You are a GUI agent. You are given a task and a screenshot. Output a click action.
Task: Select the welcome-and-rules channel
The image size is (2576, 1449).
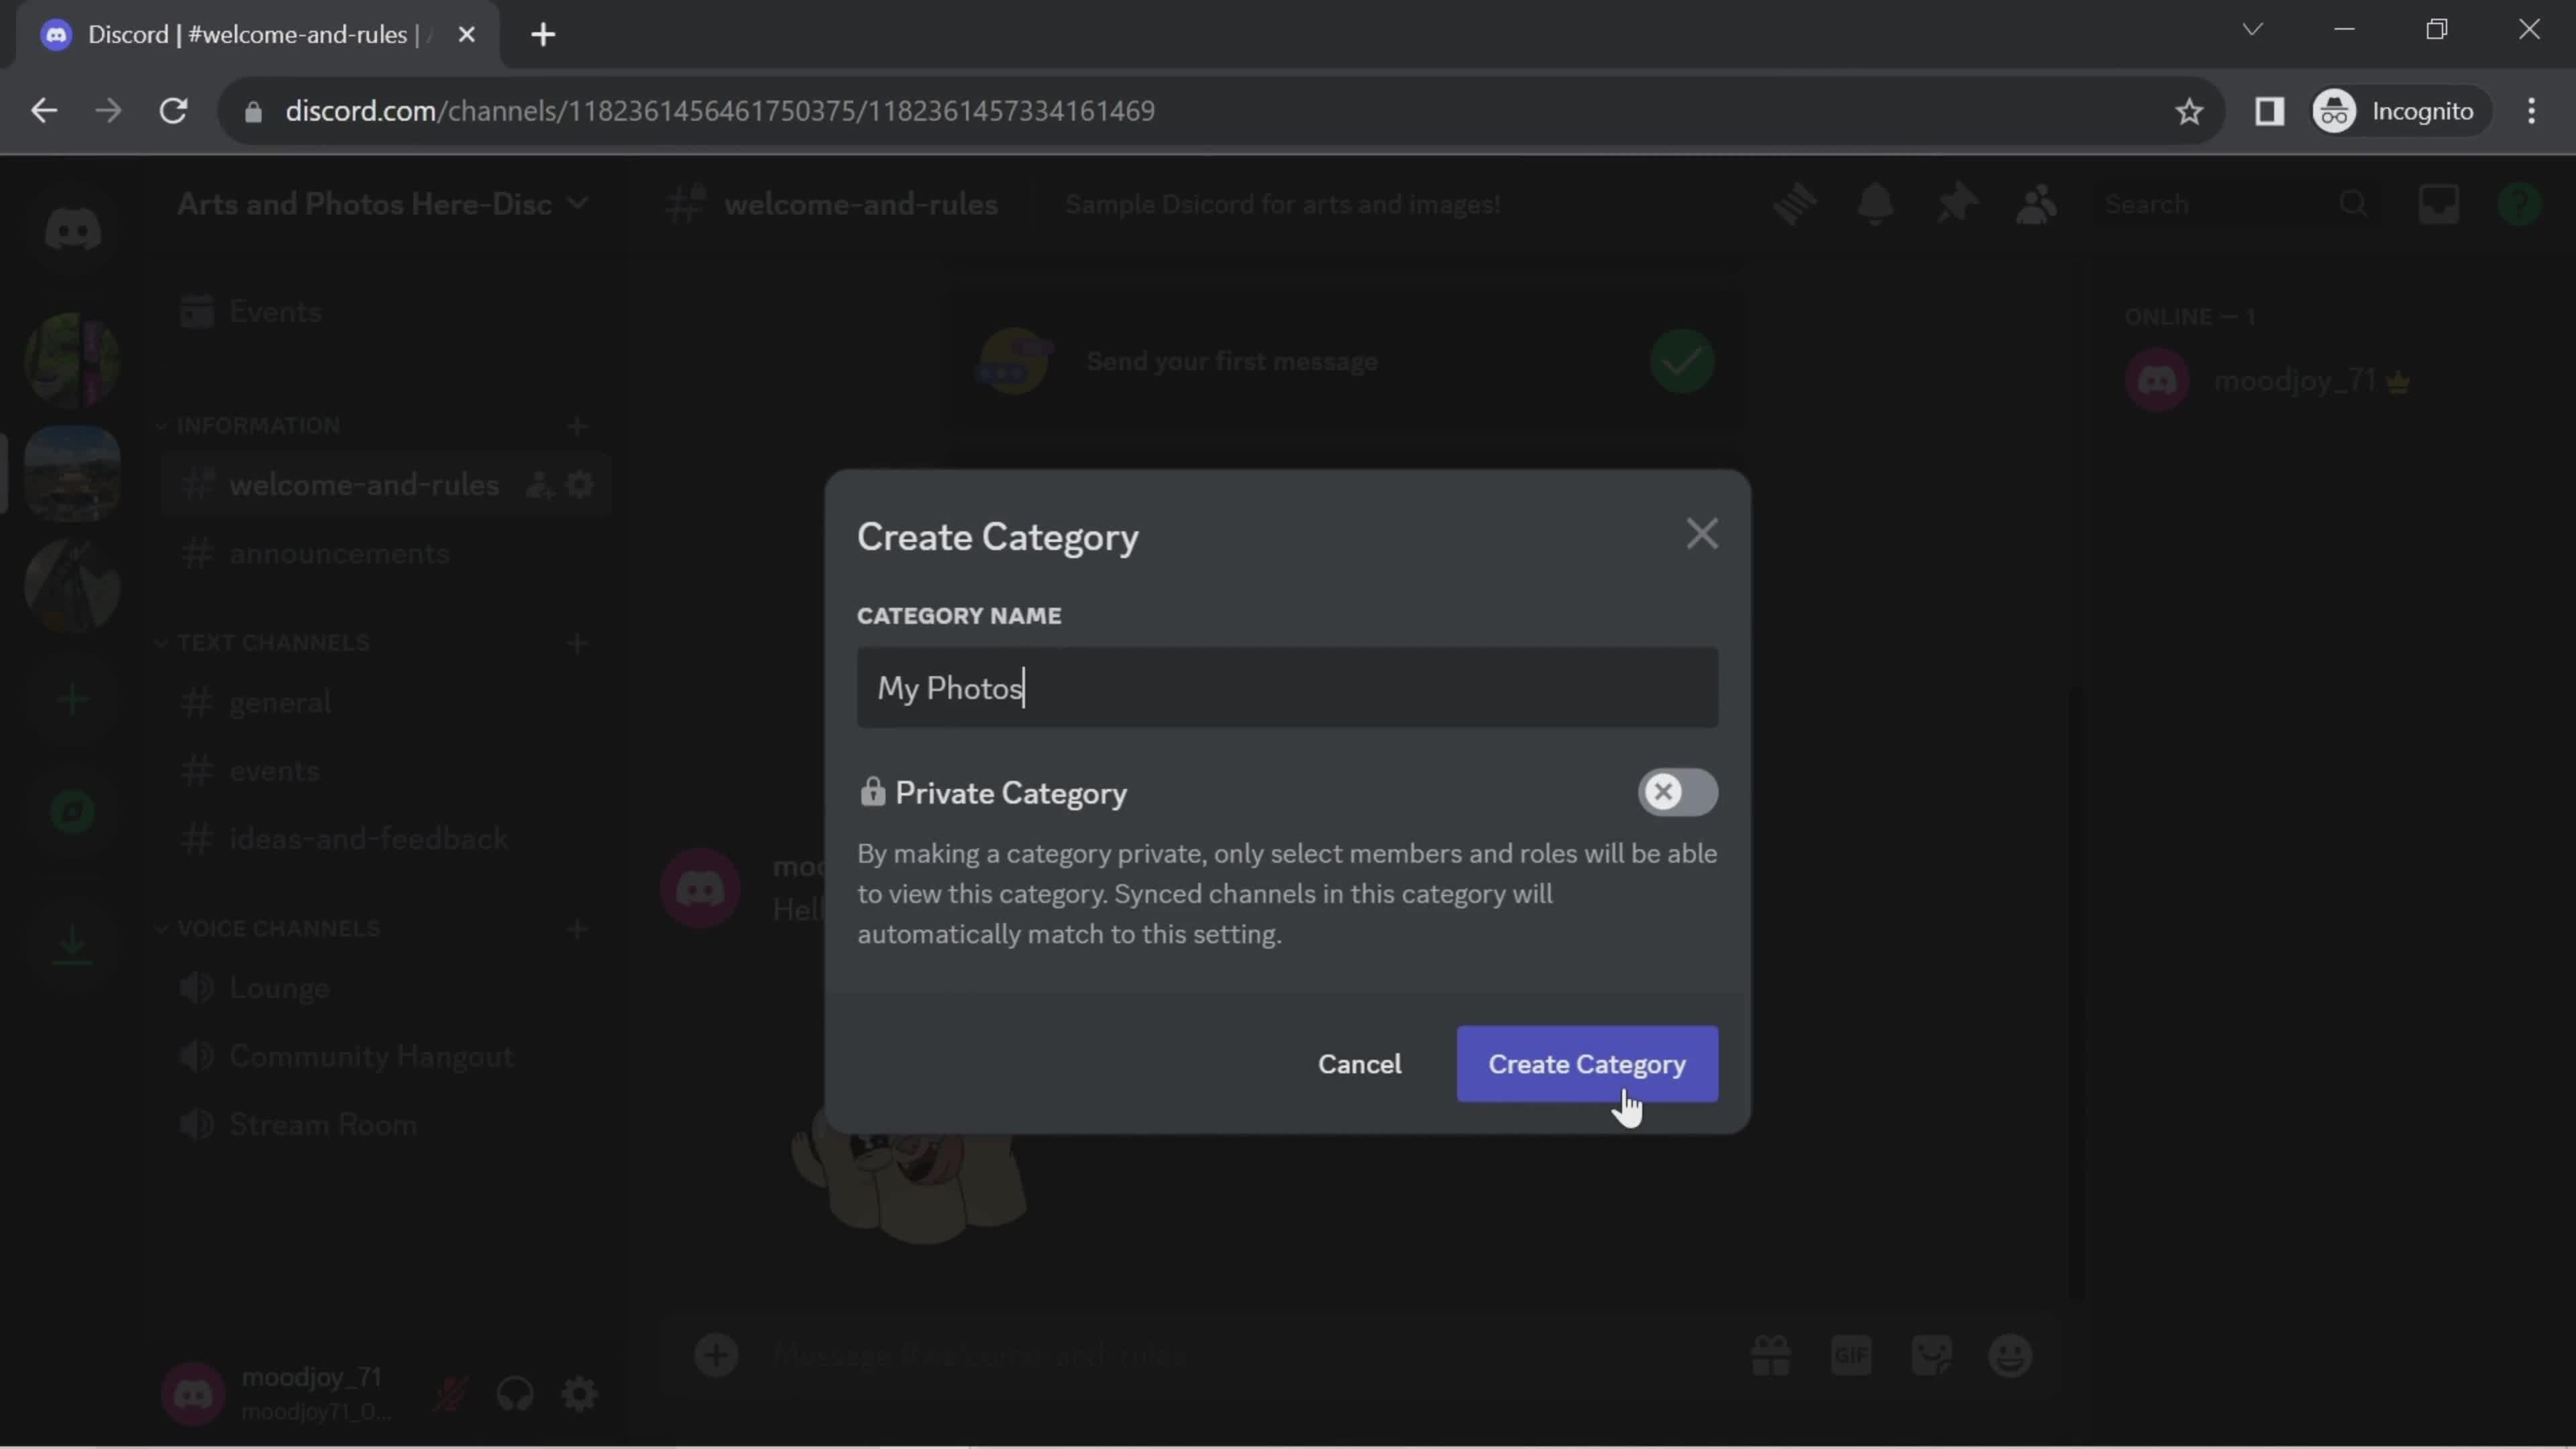point(364,485)
